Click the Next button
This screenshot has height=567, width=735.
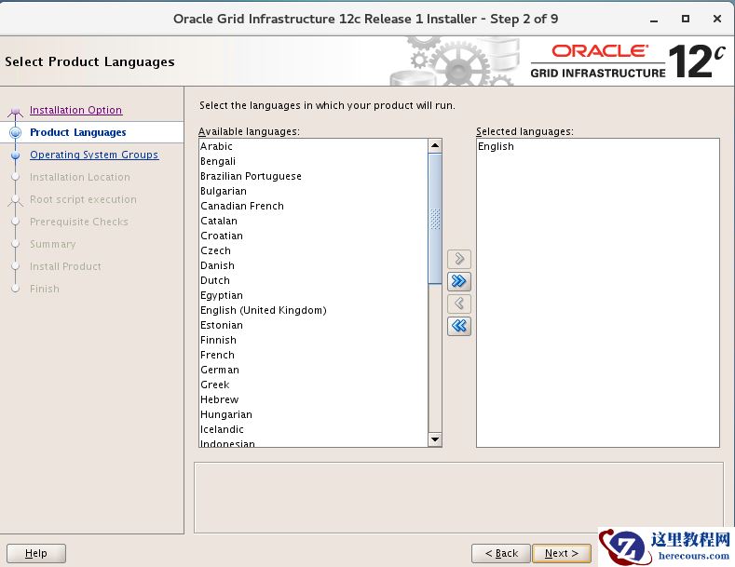pyautogui.click(x=562, y=553)
